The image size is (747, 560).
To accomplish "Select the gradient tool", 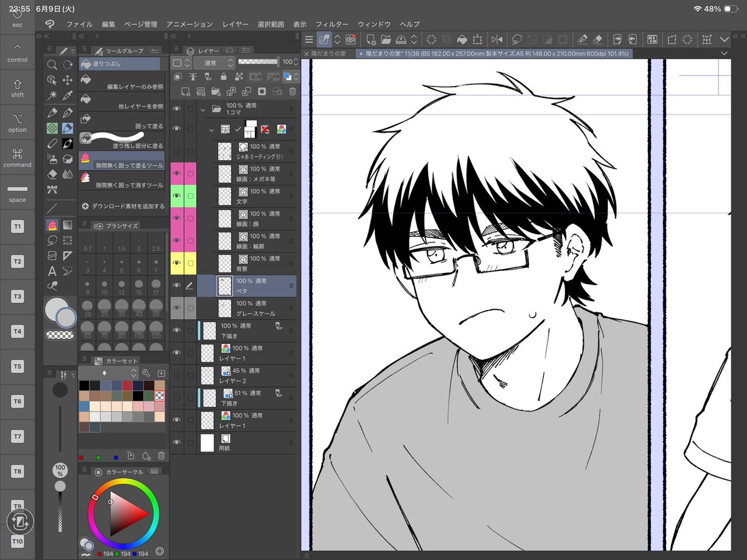I will pos(68,225).
